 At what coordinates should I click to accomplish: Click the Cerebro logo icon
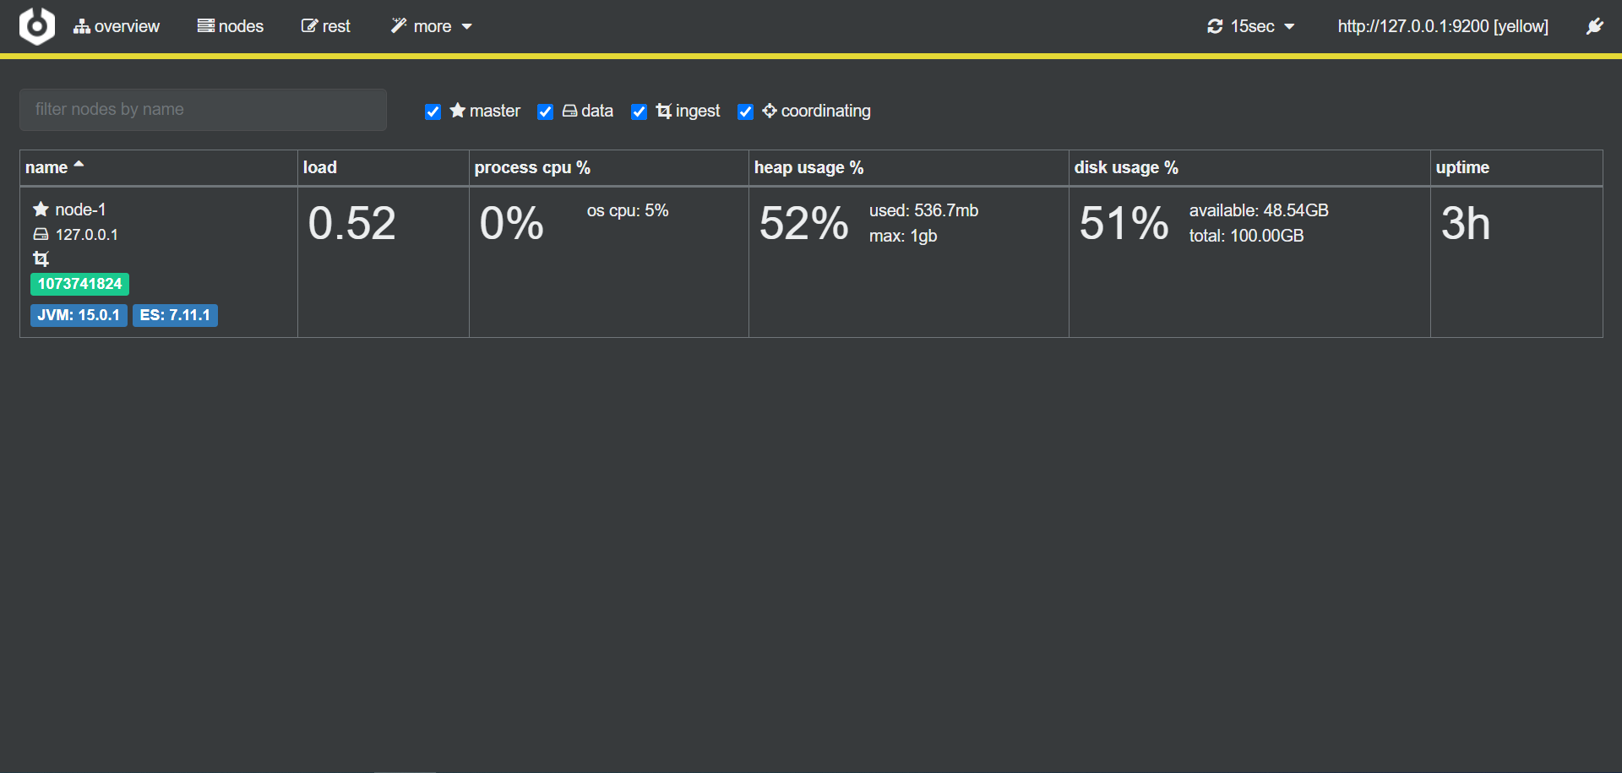[x=36, y=26]
